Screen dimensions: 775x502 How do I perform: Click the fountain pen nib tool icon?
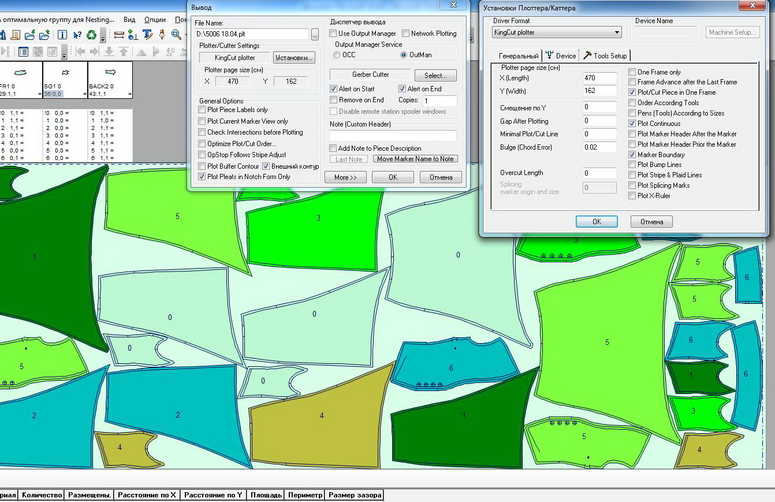click(162, 35)
